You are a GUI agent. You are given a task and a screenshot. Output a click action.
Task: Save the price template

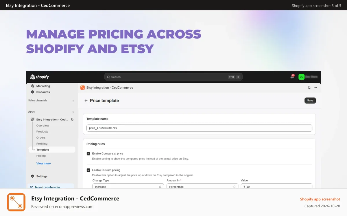coord(310,101)
